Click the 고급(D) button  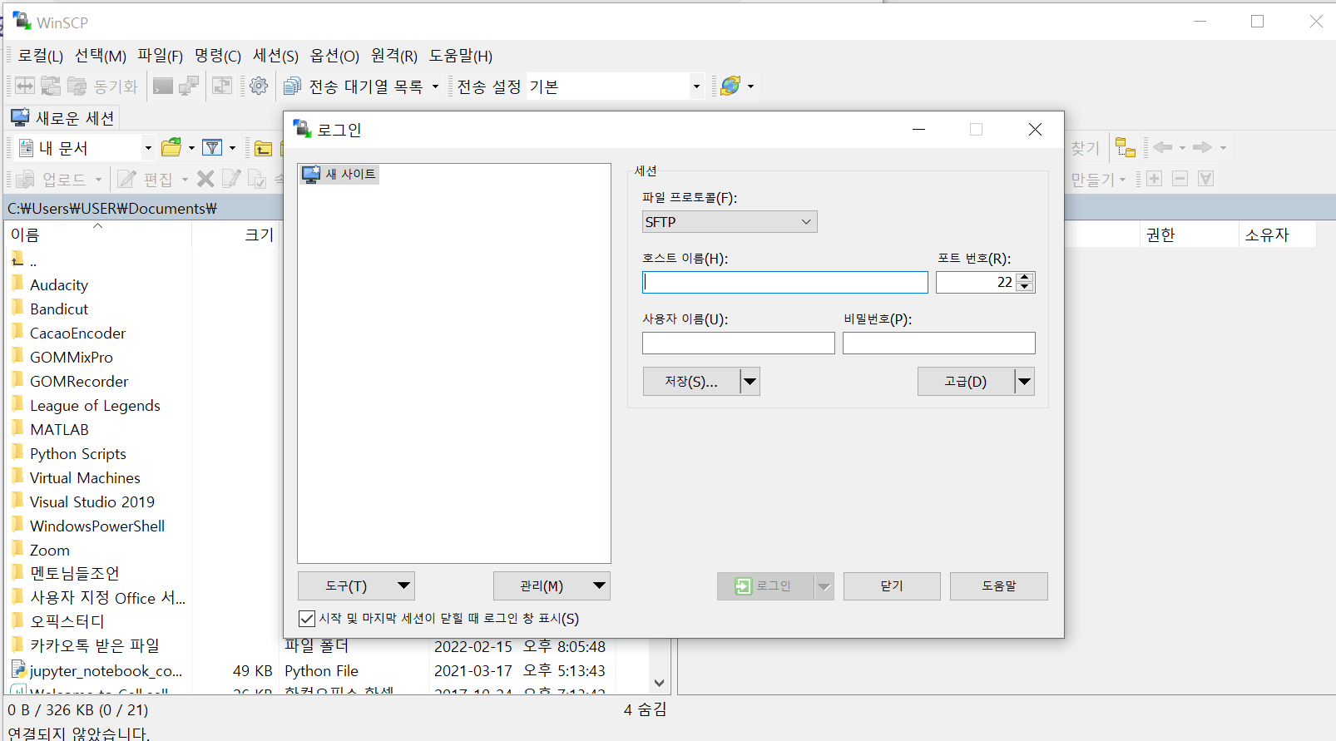click(966, 382)
